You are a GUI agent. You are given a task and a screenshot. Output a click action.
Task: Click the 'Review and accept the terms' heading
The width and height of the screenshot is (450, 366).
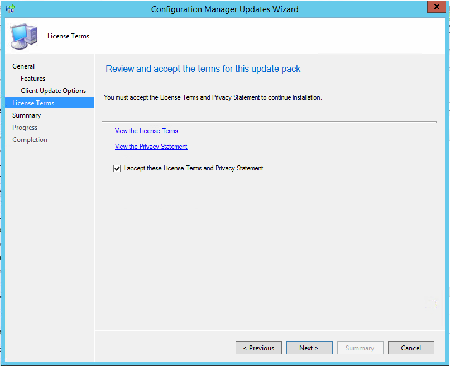coord(203,69)
